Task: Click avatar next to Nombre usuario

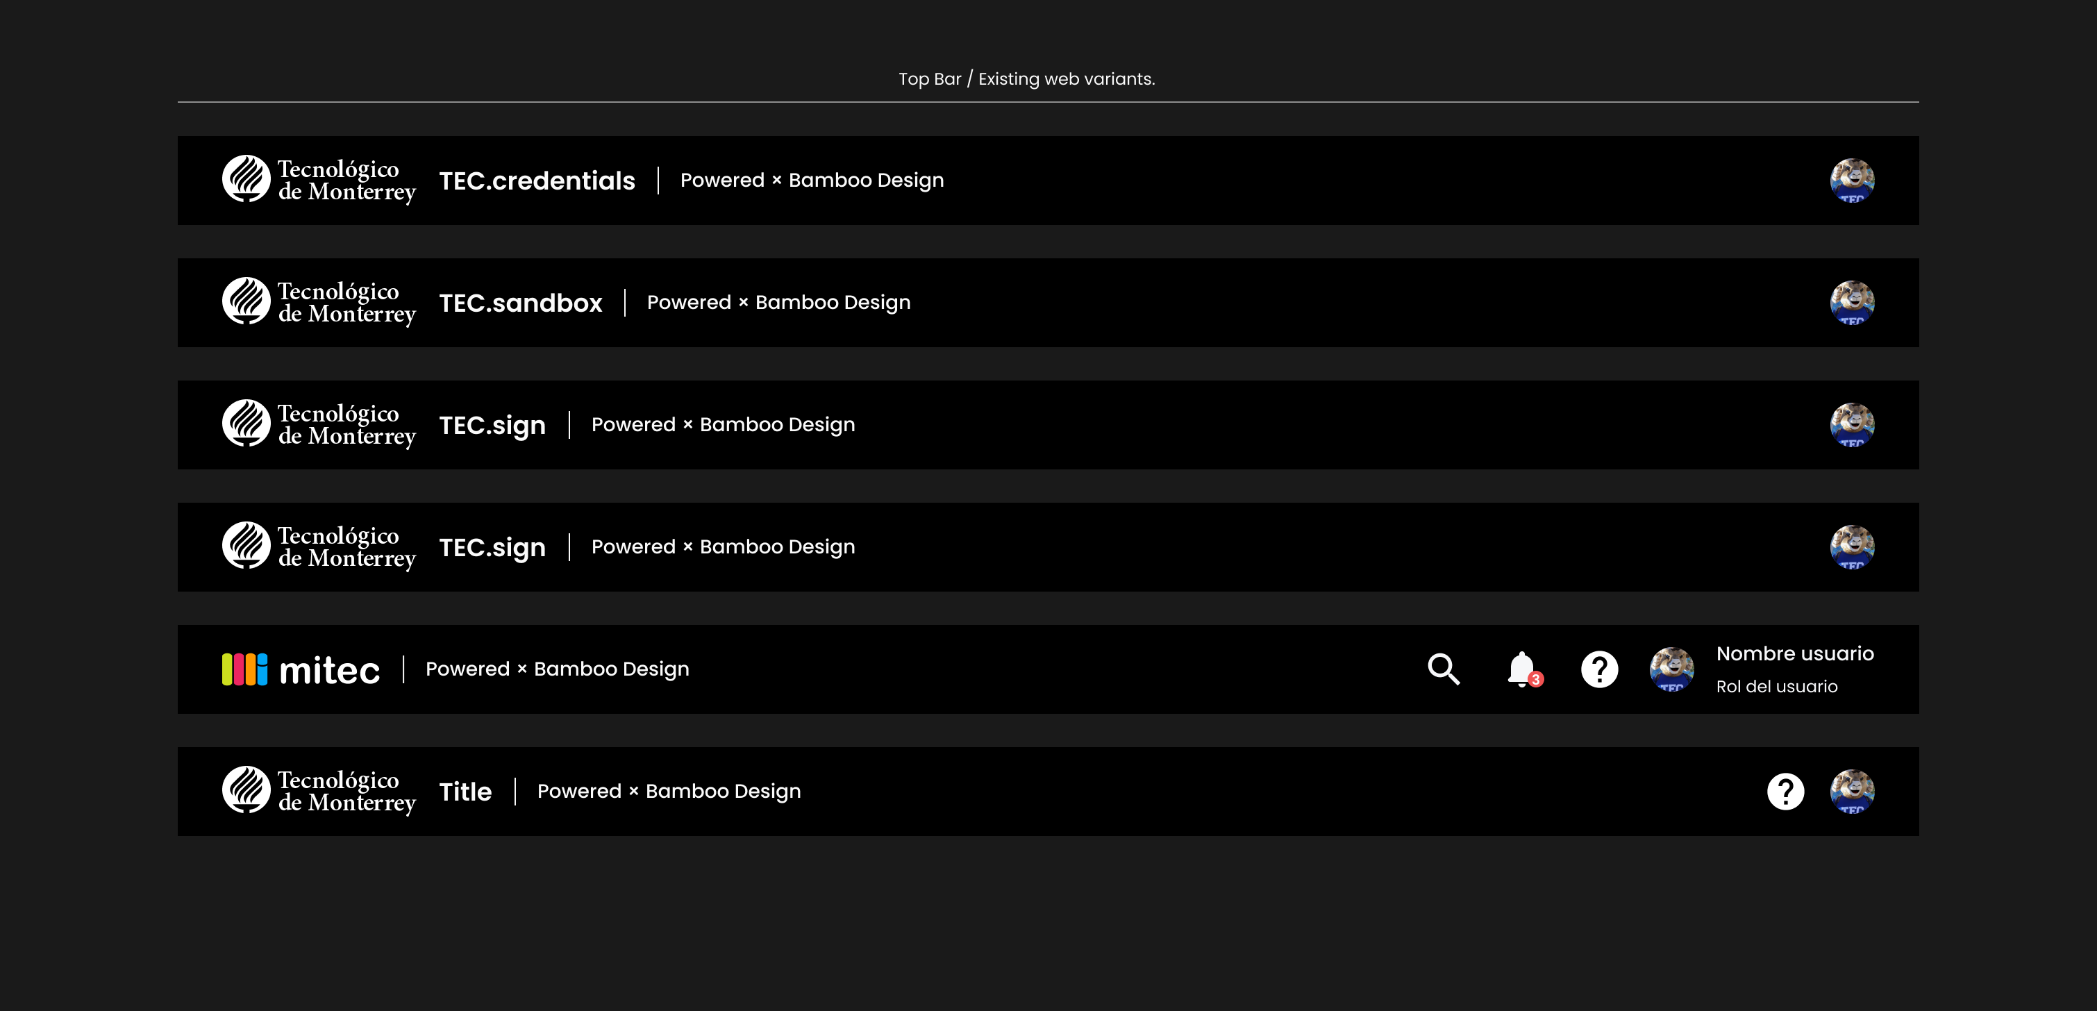Action: coord(1671,669)
